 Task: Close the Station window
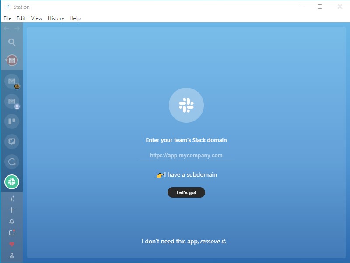point(340,7)
